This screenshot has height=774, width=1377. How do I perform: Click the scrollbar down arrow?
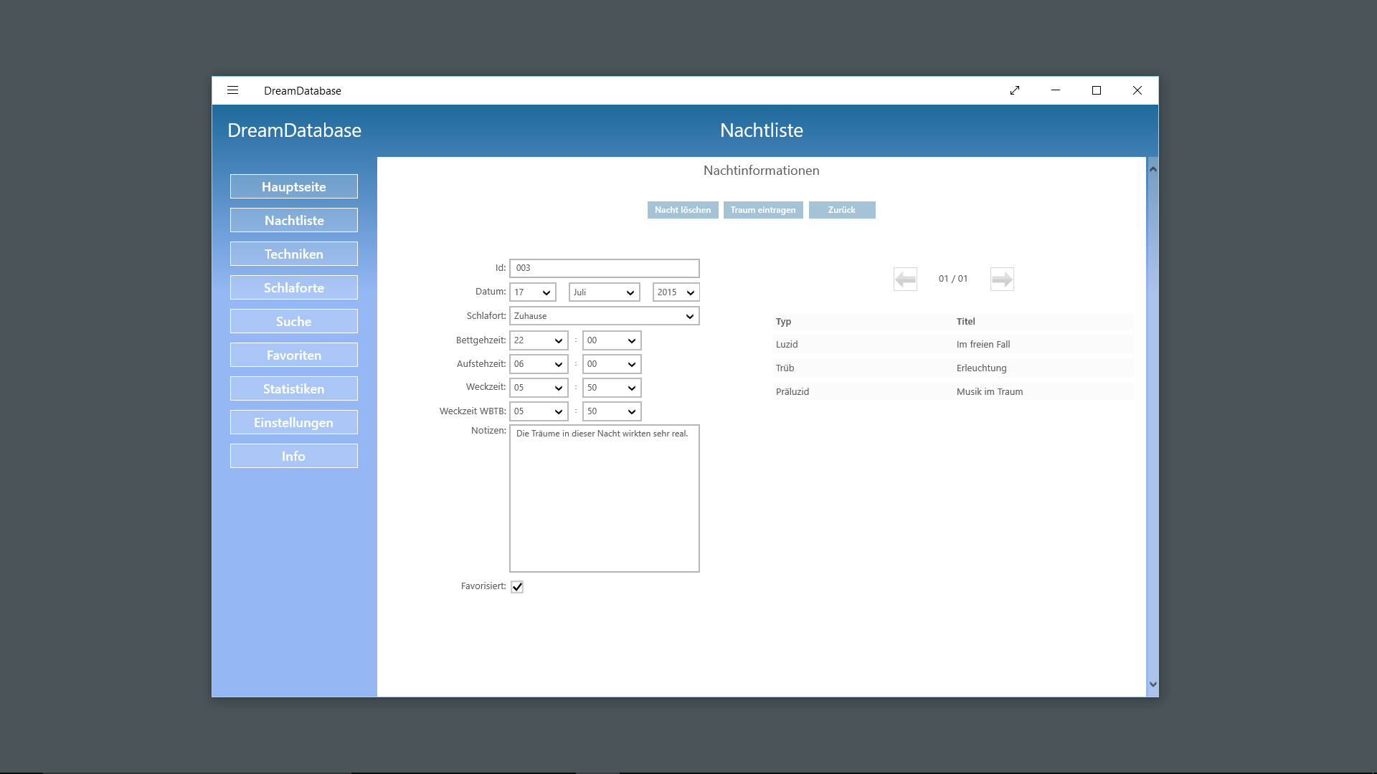(x=1153, y=684)
